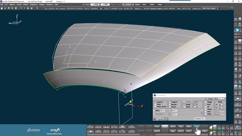Click the Match button in bottom toolbar
242x136 pixels.
tap(173, 127)
